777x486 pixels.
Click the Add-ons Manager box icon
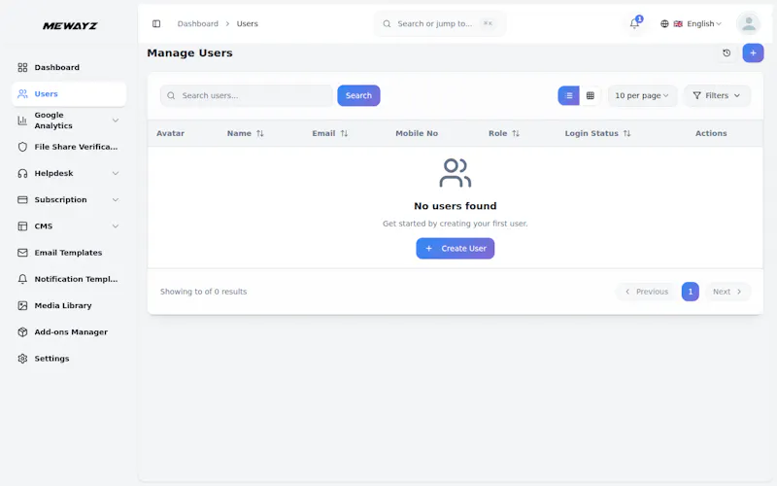pos(22,331)
